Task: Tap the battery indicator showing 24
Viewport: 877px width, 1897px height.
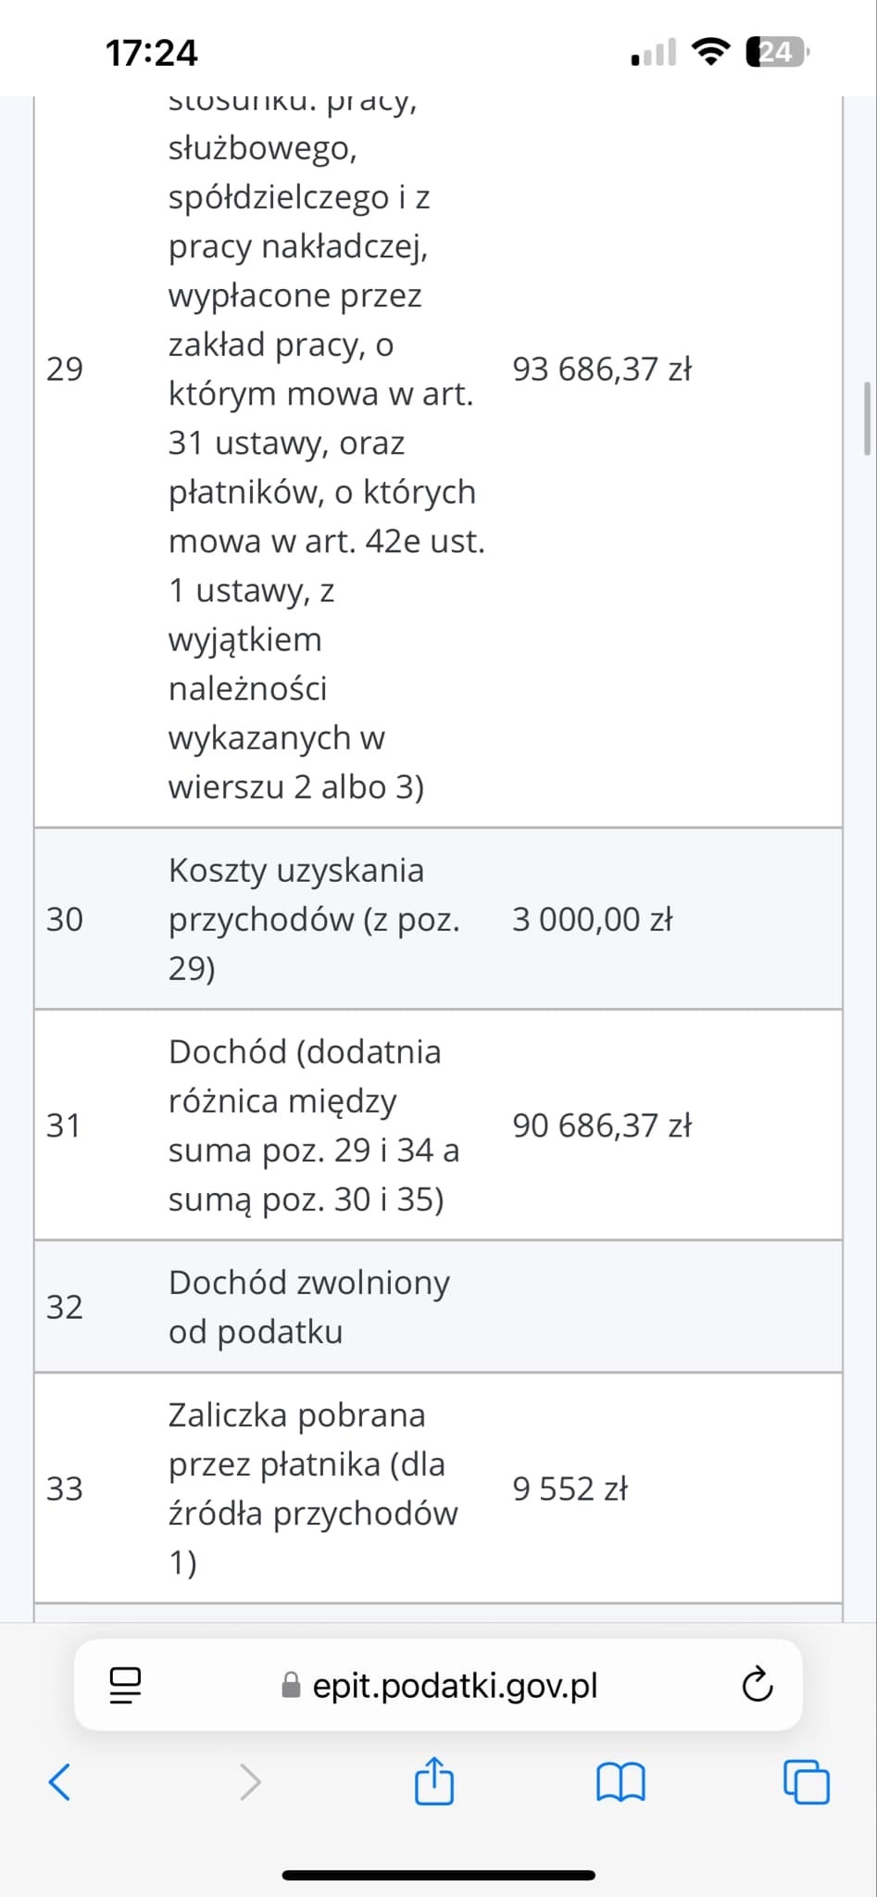Action: [x=777, y=52]
